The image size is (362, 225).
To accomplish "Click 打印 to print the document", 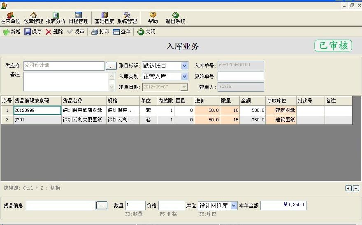I will pyautogui.click(x=100, y=32).
